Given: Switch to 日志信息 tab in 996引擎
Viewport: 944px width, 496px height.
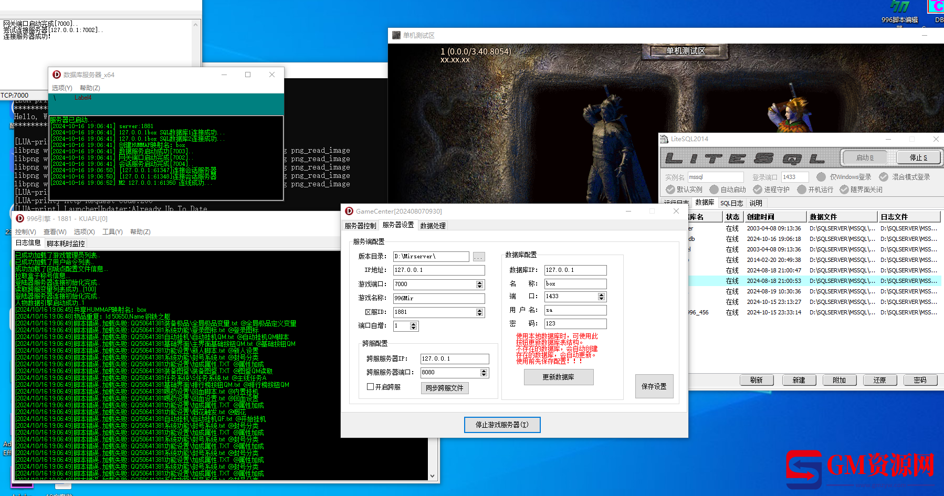Looking at the screenshot, I should [x=28, y=243].
